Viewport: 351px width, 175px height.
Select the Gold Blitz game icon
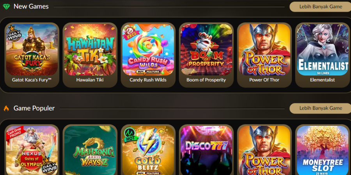pyautogui.click(x=148, y=150)
